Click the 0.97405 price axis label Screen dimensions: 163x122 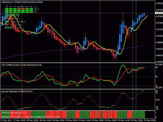pyautogui.click(x=159, y=23)
